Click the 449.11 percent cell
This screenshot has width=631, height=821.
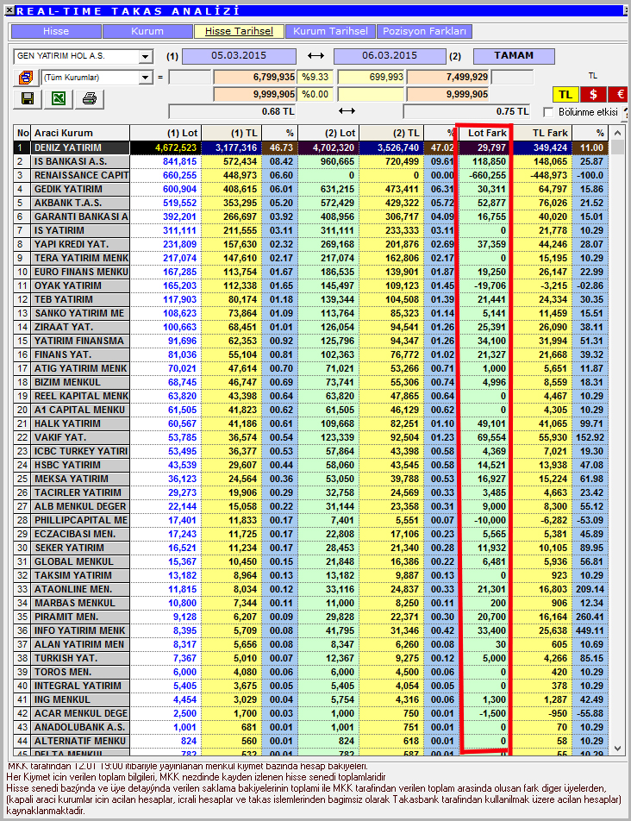590,631
